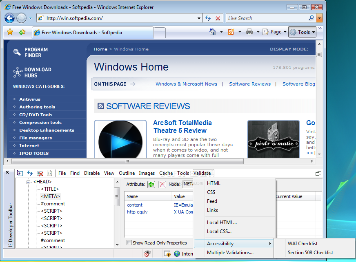The width and height of the screenshot is (356, 262).
Task: Open the Page menu
Action: (275, 32)
